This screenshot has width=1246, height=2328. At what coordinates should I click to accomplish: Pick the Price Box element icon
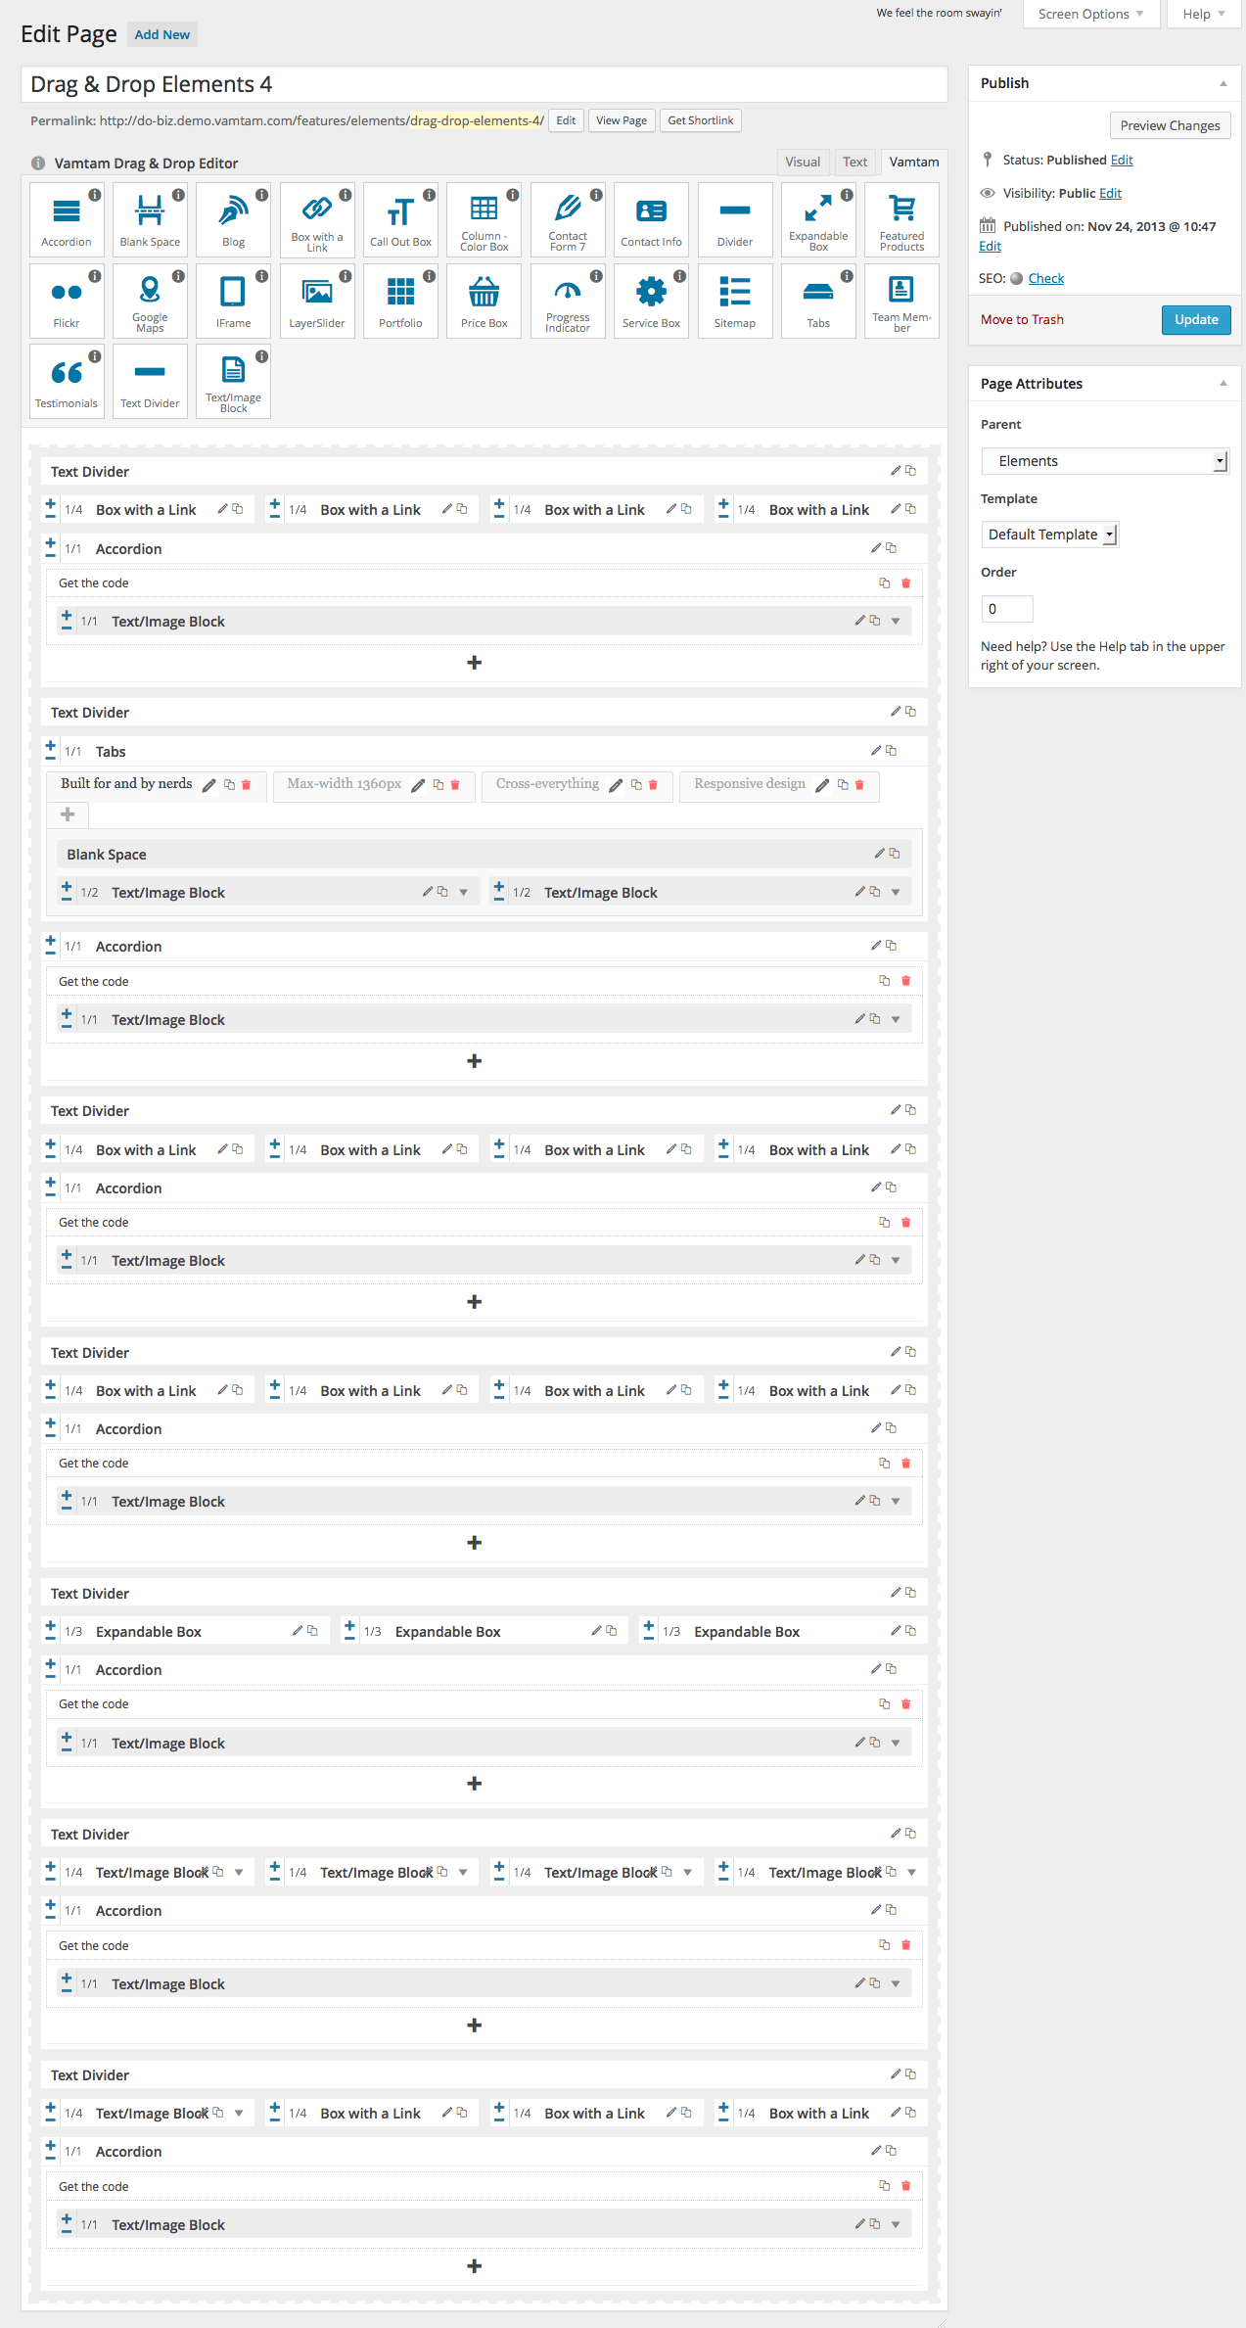pyautogui.click(x=485, y=301)
